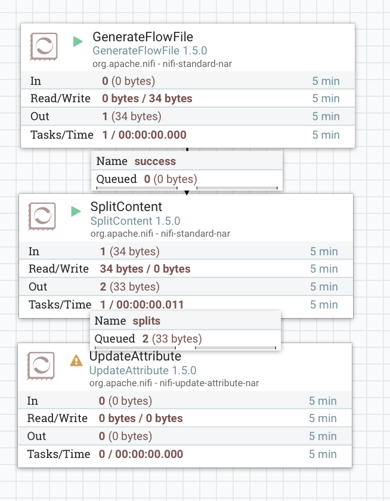
Task: Click GenerateFlowFile Tasks/Time 1 / 00:00:00.000
Action: (144, 135)
